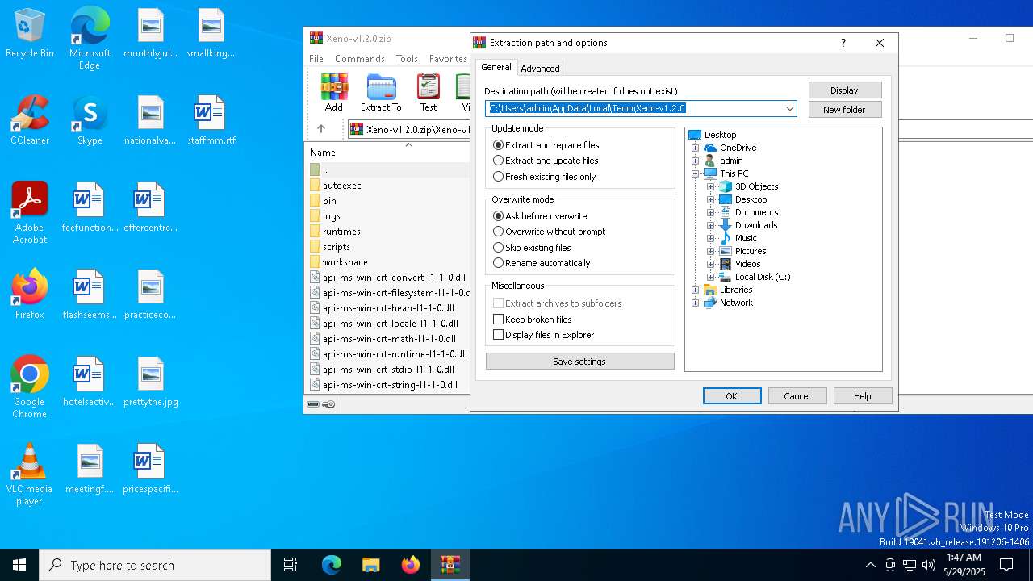1033x581 pixels.
Task: Select the Microsoft Edge desktop shortcut
Action: [x=90, y=39]
